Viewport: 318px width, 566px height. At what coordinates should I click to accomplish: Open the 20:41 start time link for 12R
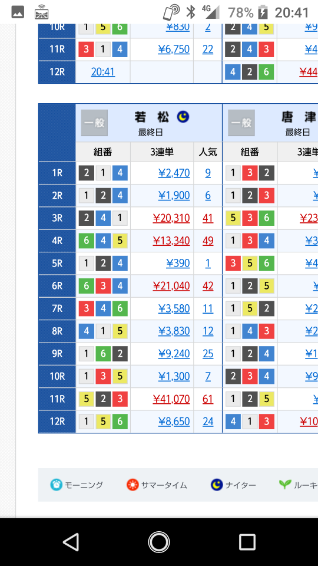pyautogui.click(x=103, y=72)
